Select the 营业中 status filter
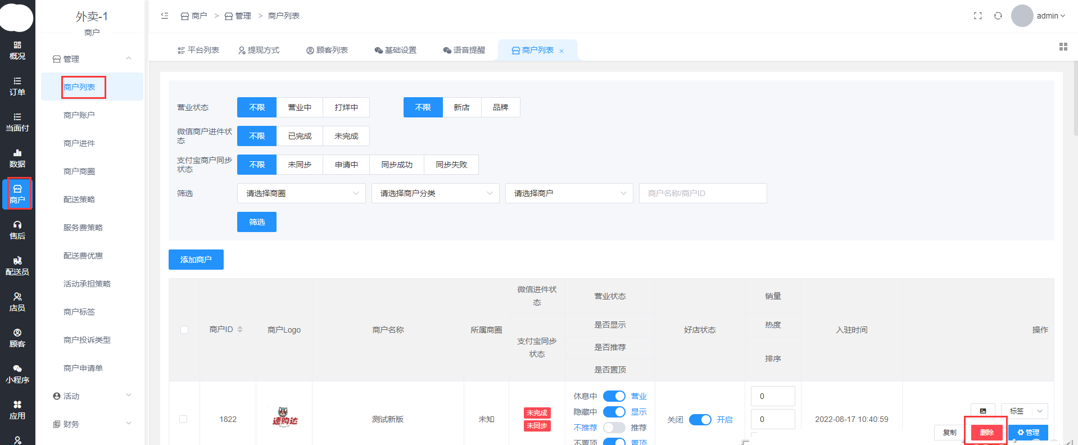This screenshot has height=445, width=1078. click(x=300, y=107)
